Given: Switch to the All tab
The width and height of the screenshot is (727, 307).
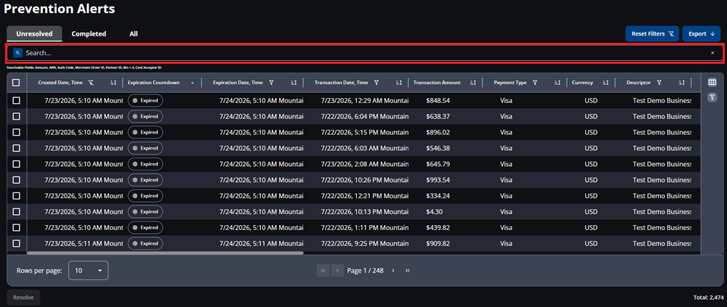Looking at the screenshot, I should pyautogui.click(x=134, y=34).
